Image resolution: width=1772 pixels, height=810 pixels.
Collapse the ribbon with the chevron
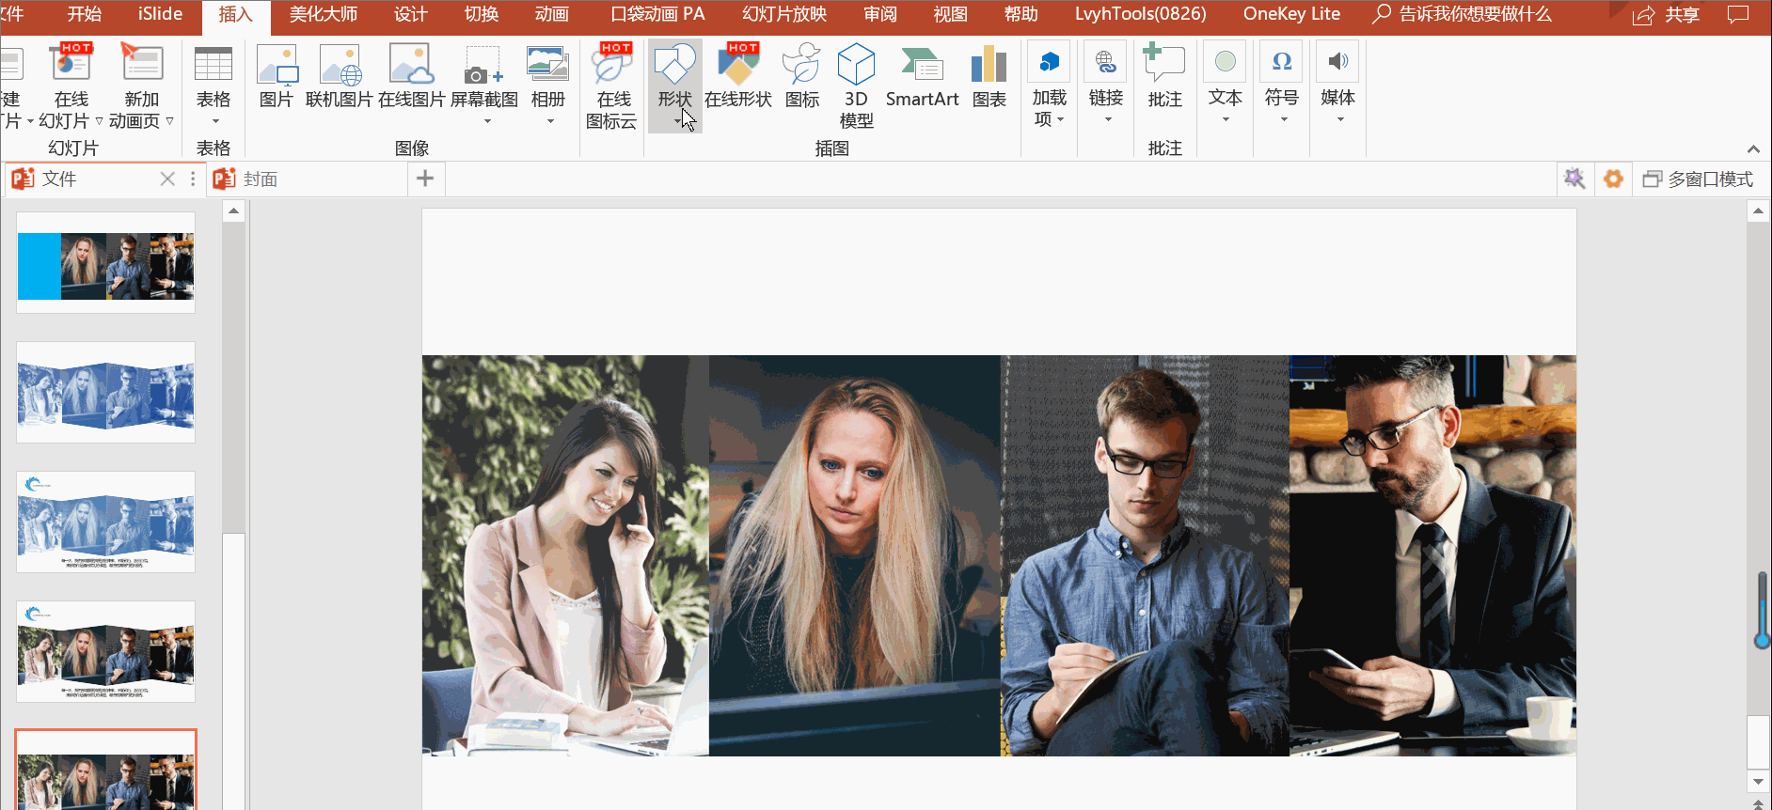click(x=1753, y=149)
